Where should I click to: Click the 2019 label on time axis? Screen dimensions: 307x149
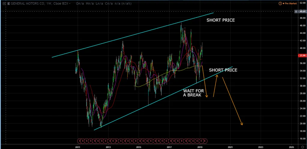point(200,147)
